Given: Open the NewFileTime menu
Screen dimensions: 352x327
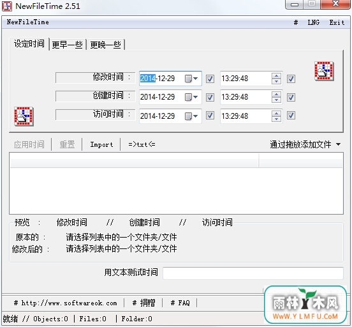Looking at the screenshot, I should 28,22.
